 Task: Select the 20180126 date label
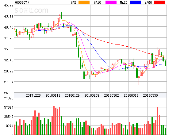72,95
